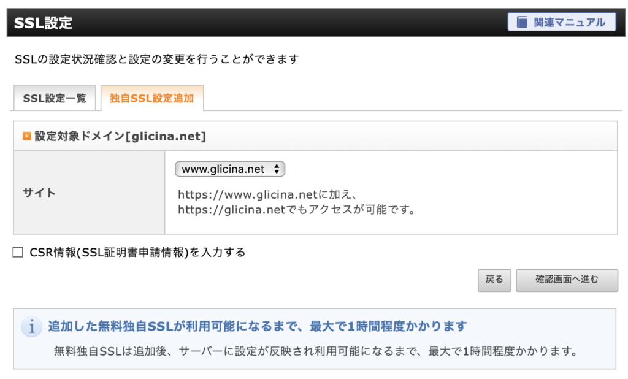Open the 関連マニュアル manual link
Viewport: 628px width, 379px height.
tap(562, 22)
